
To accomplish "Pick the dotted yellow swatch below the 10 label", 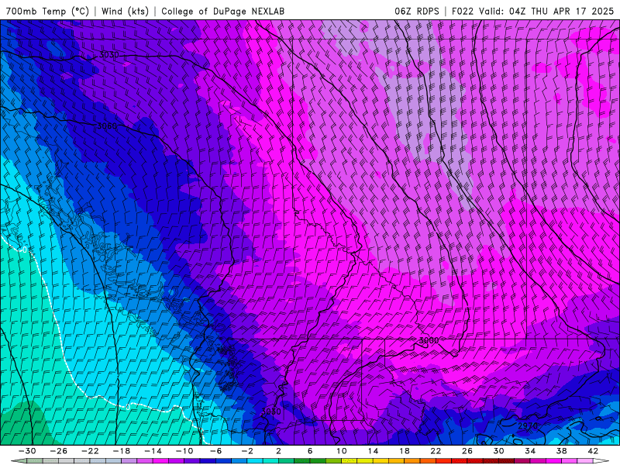I will pos(350,461).
